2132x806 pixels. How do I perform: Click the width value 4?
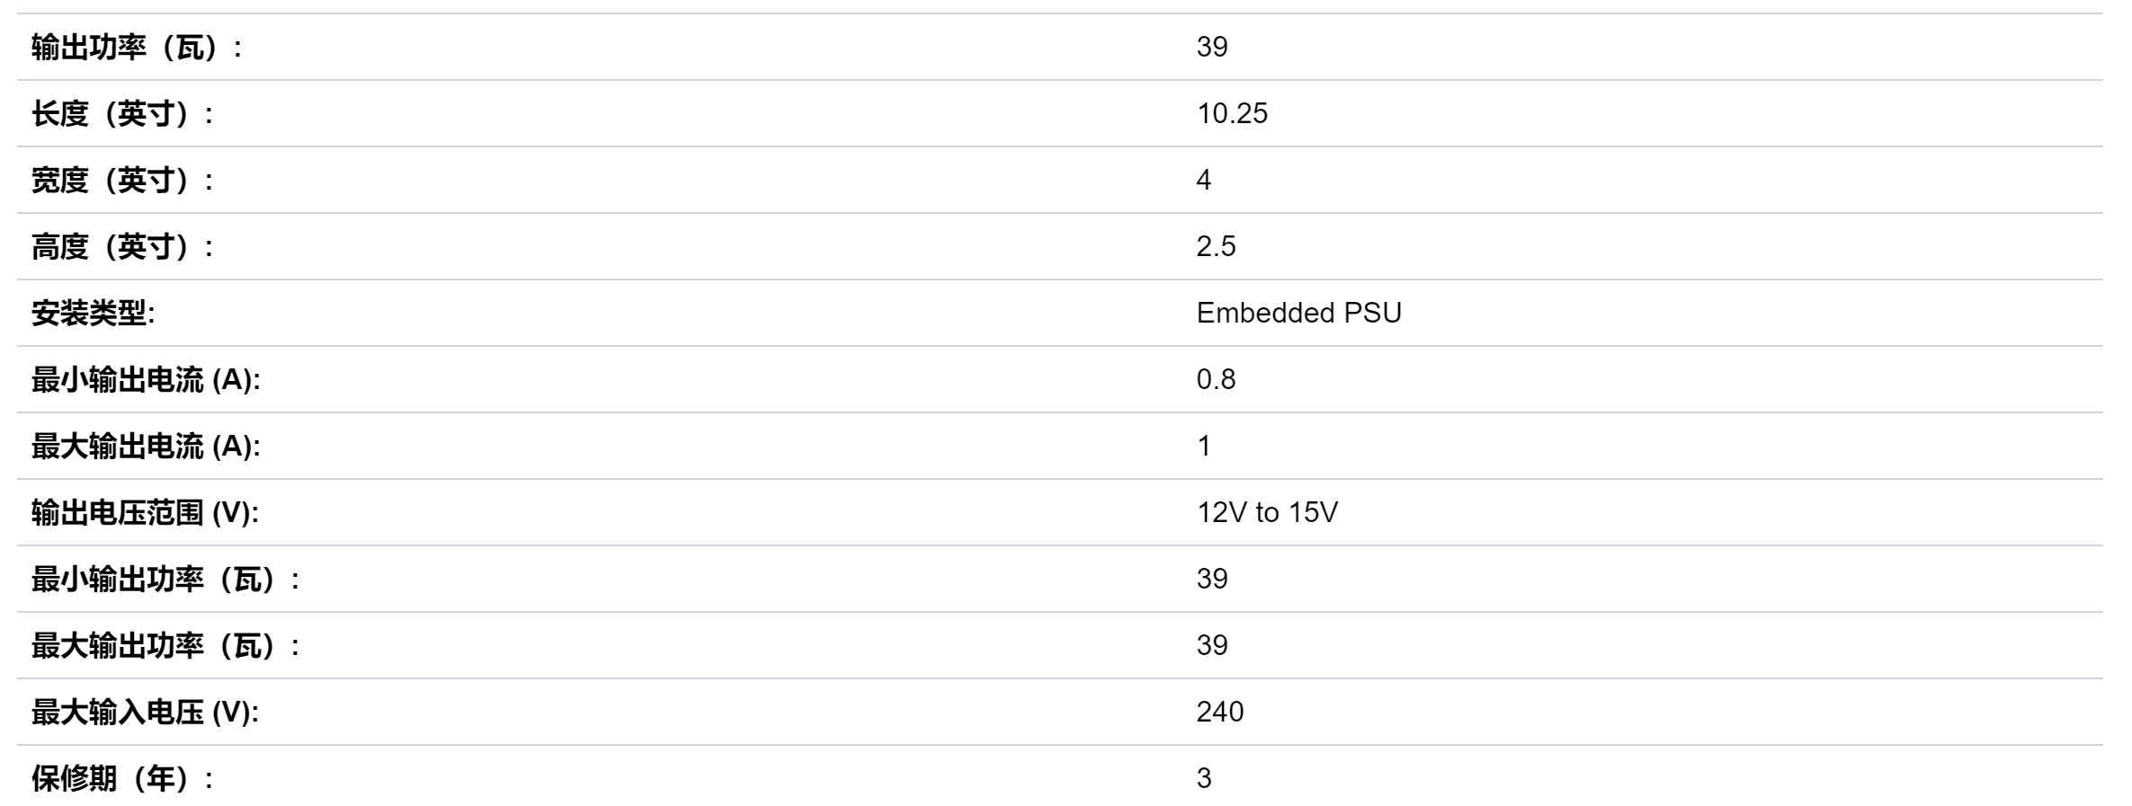[1204, 180]
